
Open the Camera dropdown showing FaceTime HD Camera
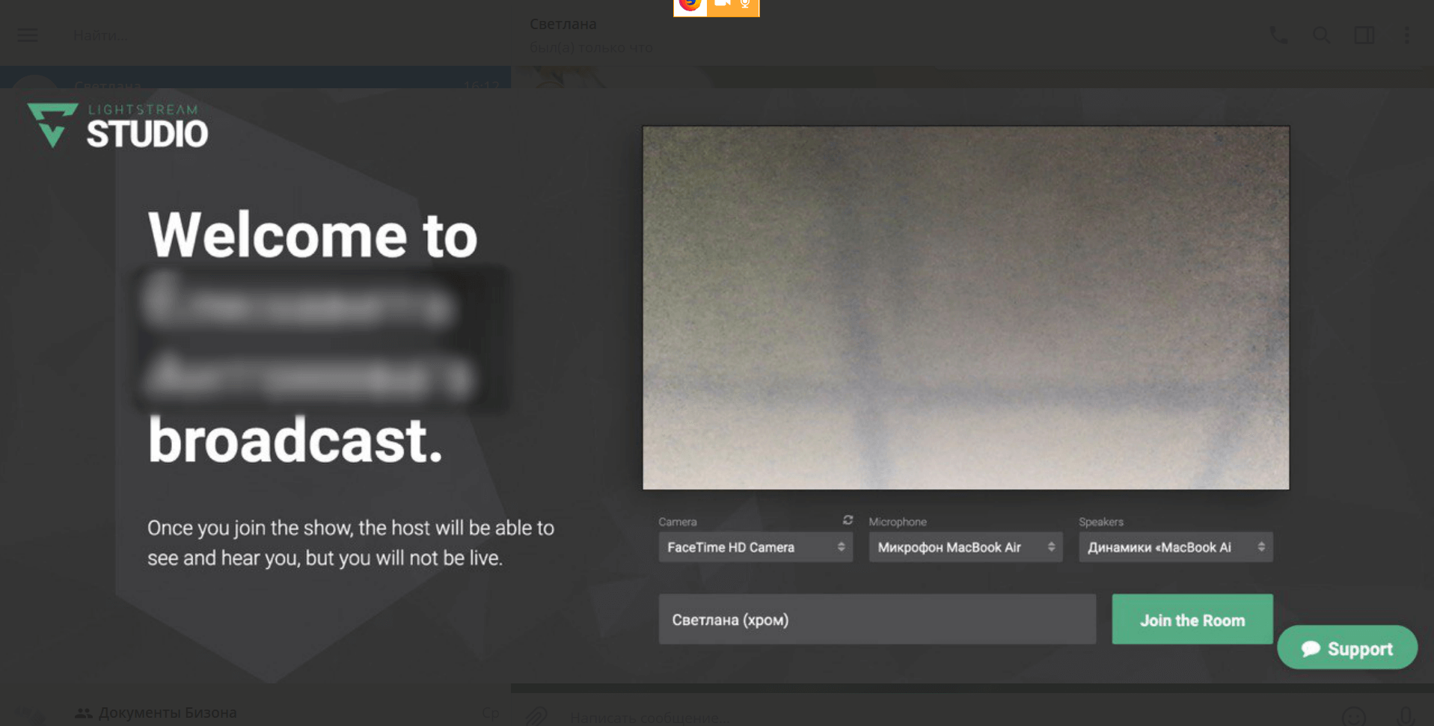[755, 547]
